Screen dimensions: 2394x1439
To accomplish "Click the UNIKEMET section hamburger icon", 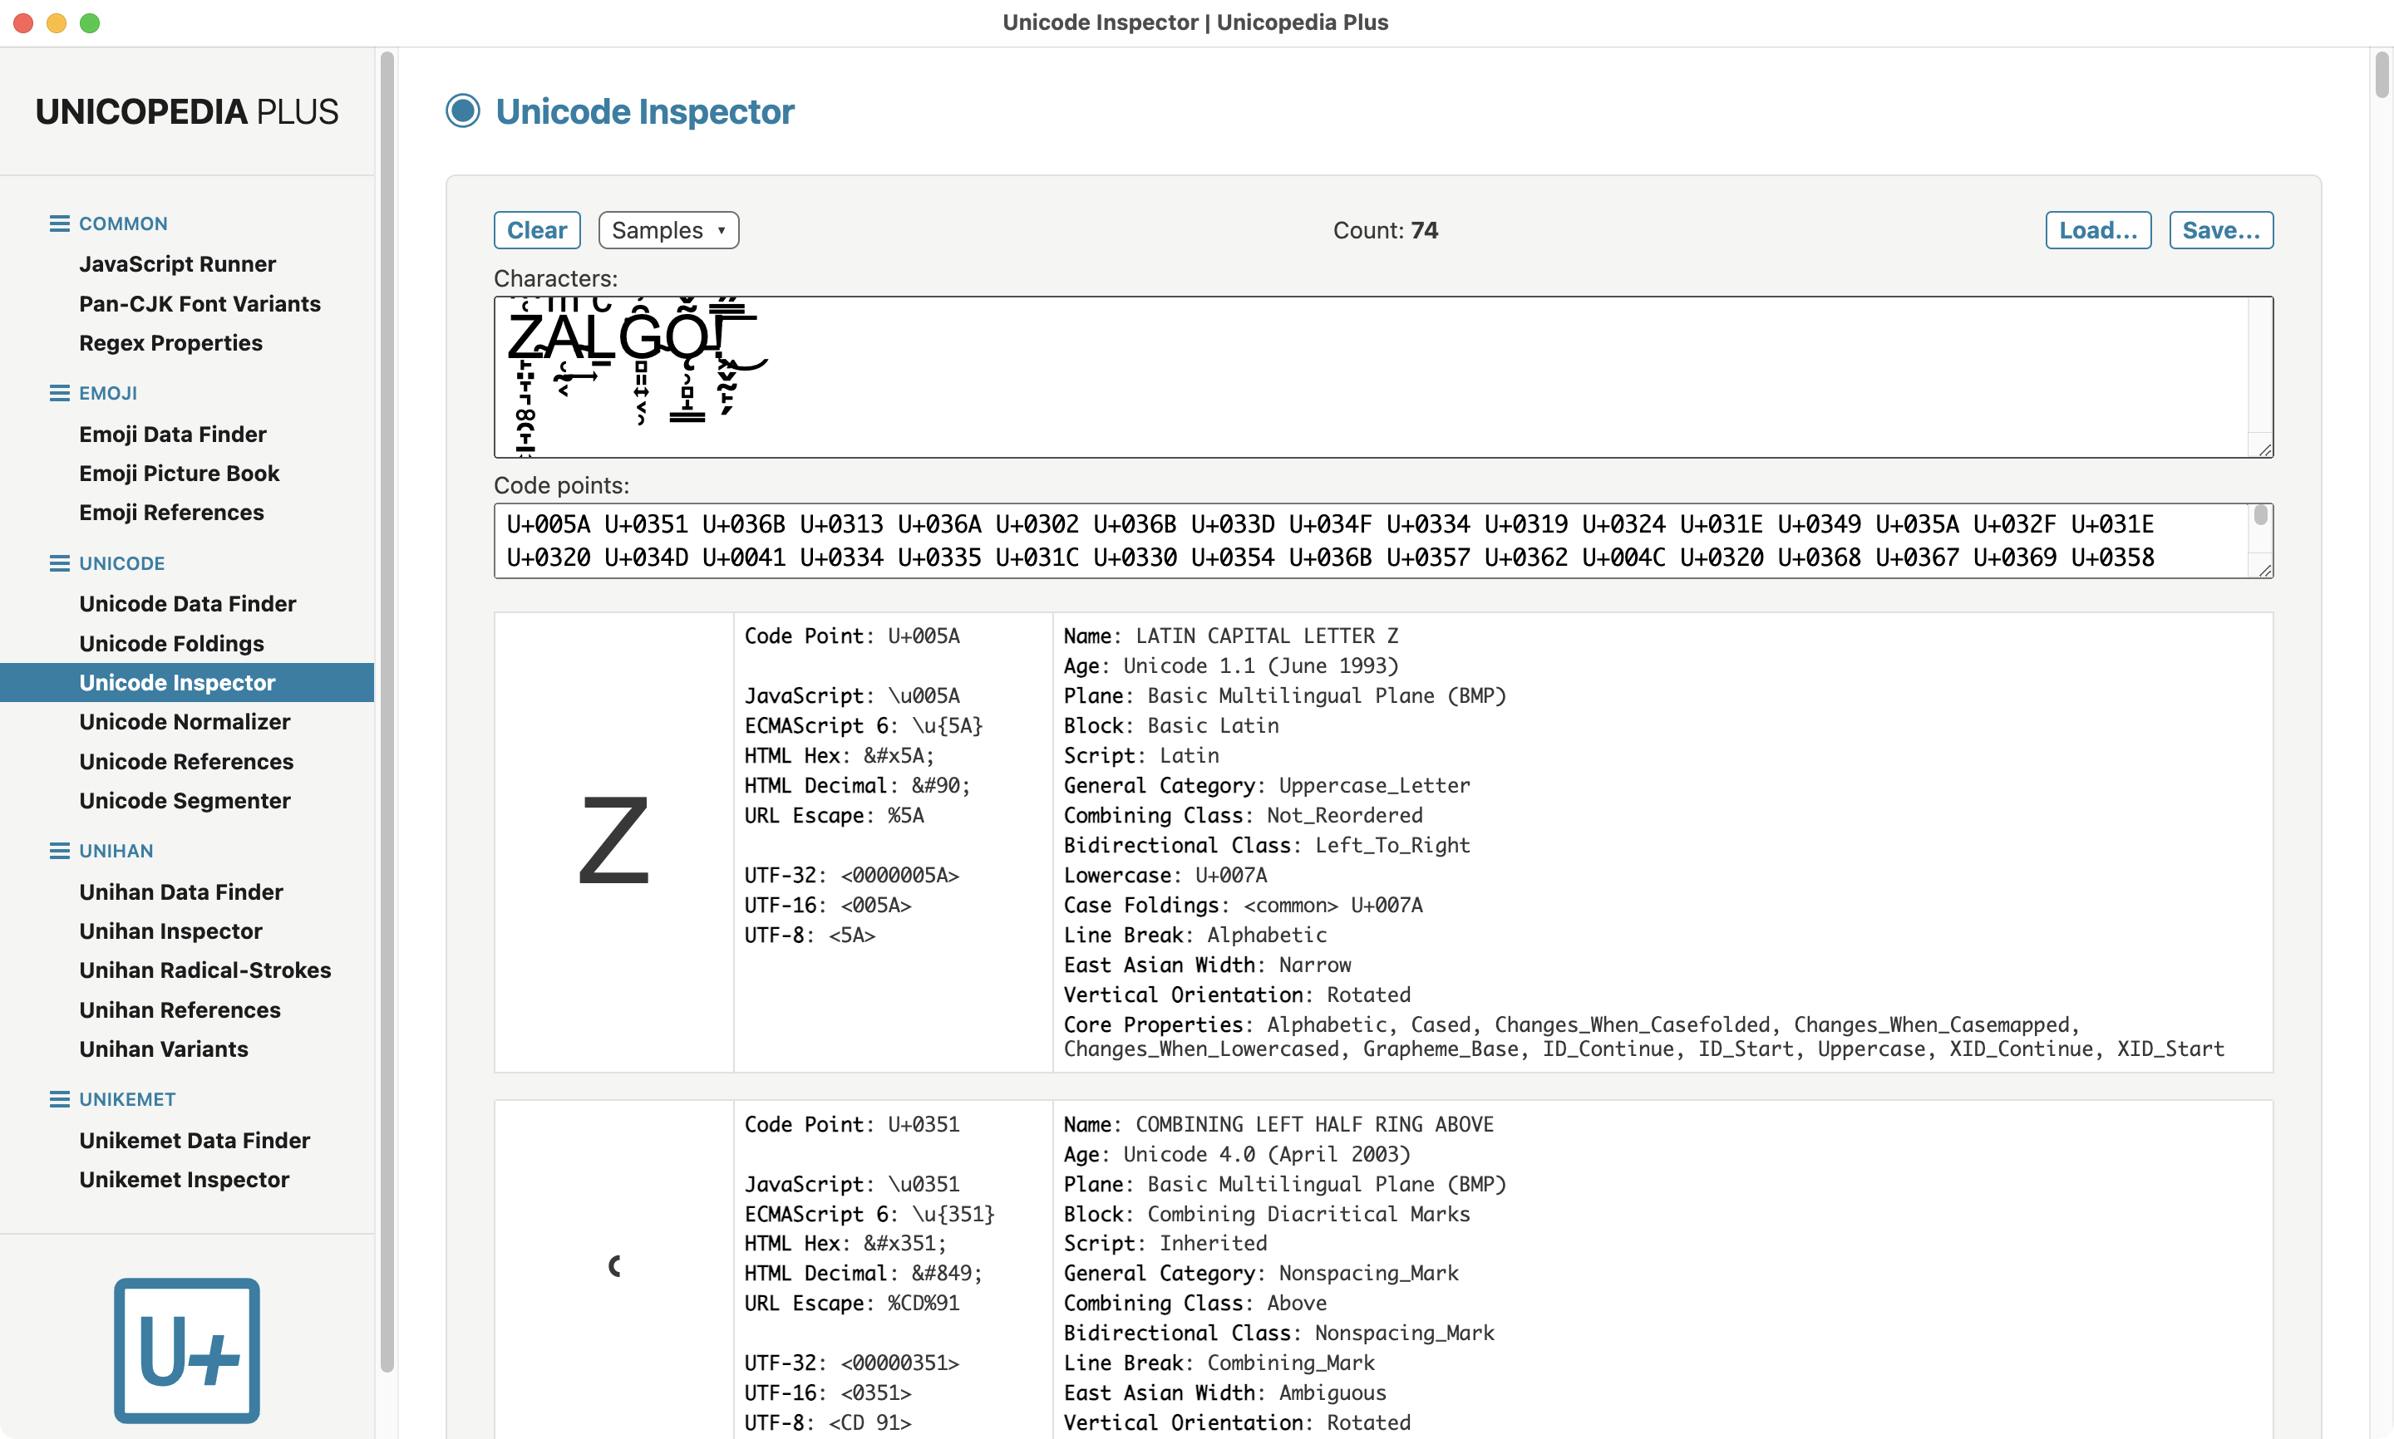I will pos(59,1098).
